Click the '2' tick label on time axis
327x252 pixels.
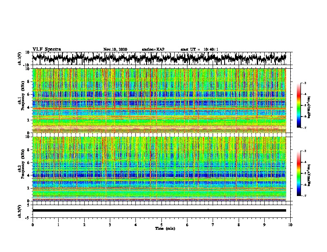[84, 225]
